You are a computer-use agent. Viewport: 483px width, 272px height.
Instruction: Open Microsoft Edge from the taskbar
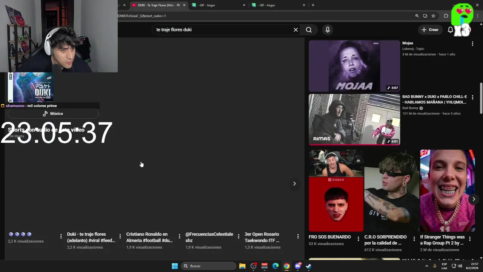[275, 266]
